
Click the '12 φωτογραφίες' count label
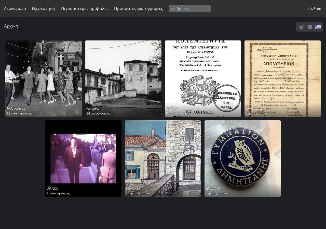tap(19, 113)
